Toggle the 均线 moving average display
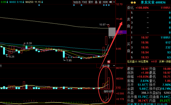Screen dimensions: 171x105 click(x=84, y=2)
